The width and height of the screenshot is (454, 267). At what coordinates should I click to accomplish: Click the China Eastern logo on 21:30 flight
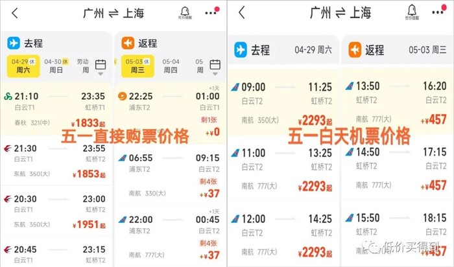click(8, 148)
